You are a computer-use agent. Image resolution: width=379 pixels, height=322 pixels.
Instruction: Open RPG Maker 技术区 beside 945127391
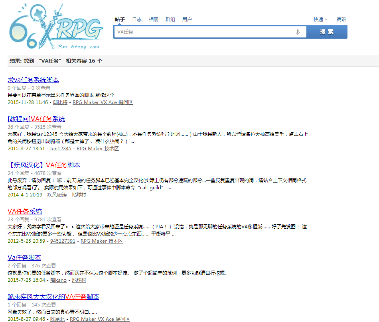click(101, 241)
